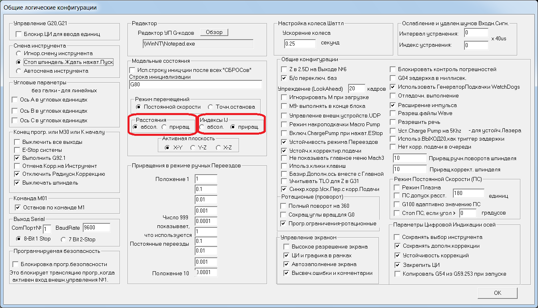Uncheck Использовать ГенераторПодкачки WatchDogs

click(x=393, y=87)
